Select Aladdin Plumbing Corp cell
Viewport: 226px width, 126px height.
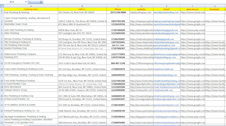coord(31,48)
